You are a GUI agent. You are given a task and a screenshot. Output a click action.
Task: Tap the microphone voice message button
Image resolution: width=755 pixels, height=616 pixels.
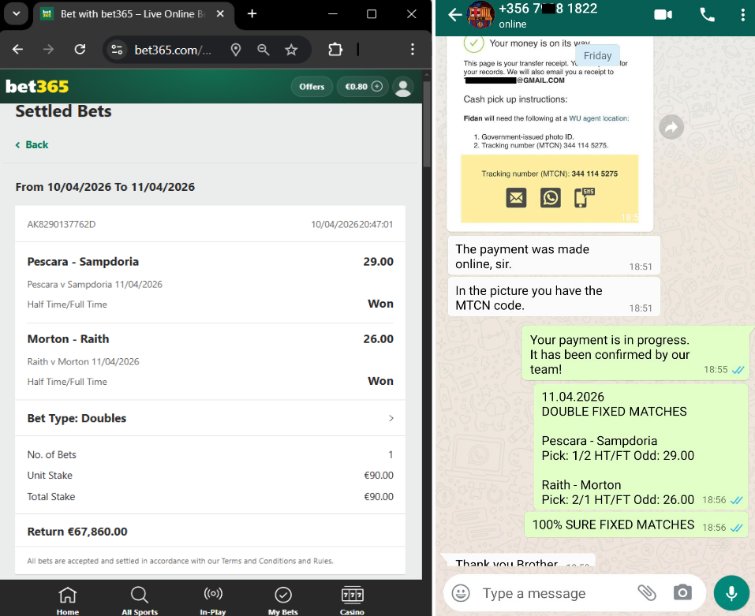point(731,593)
